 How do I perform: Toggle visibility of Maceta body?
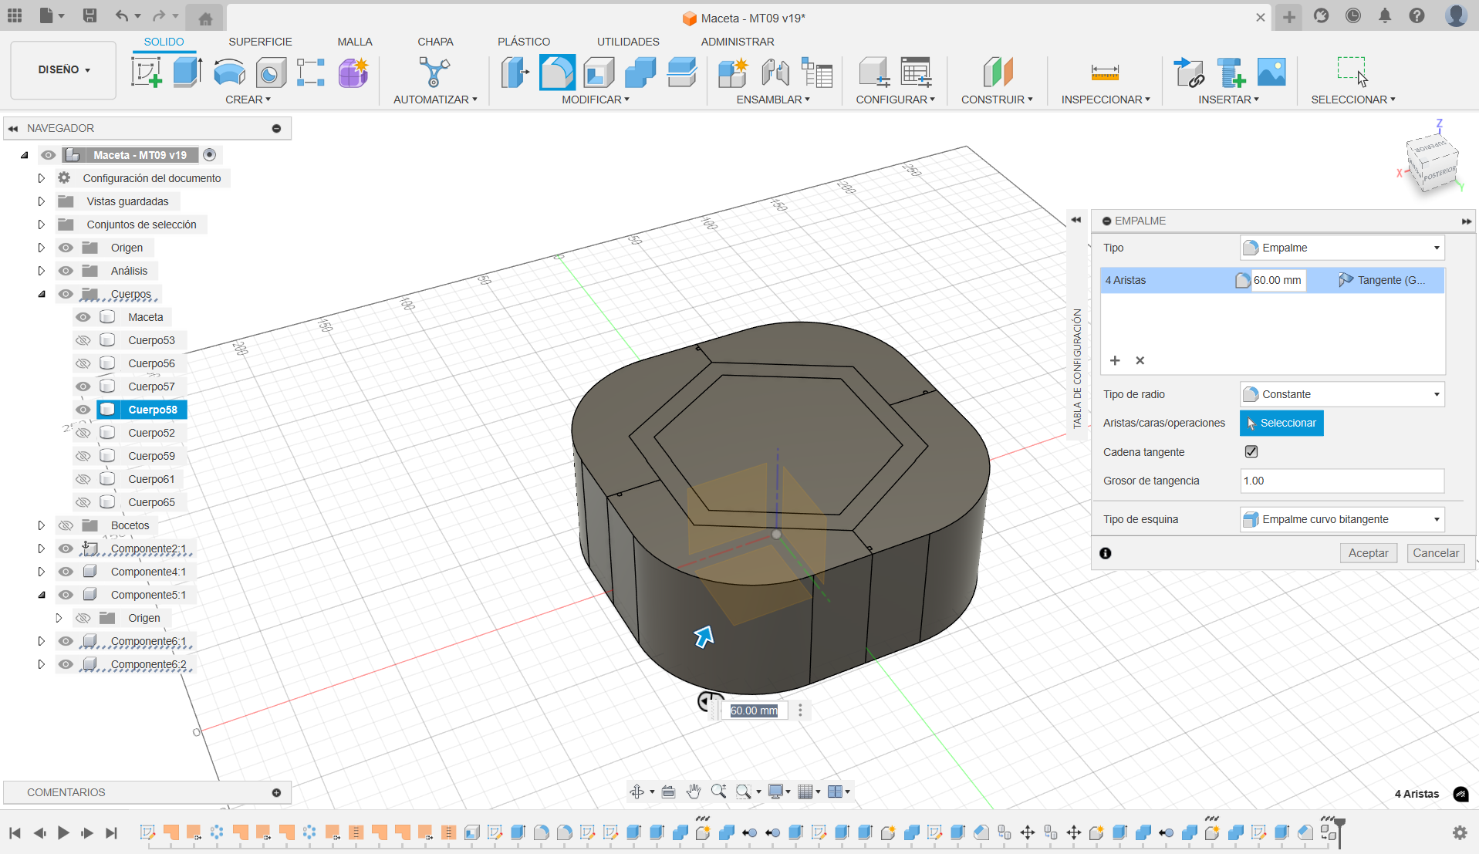click(83, 317)
